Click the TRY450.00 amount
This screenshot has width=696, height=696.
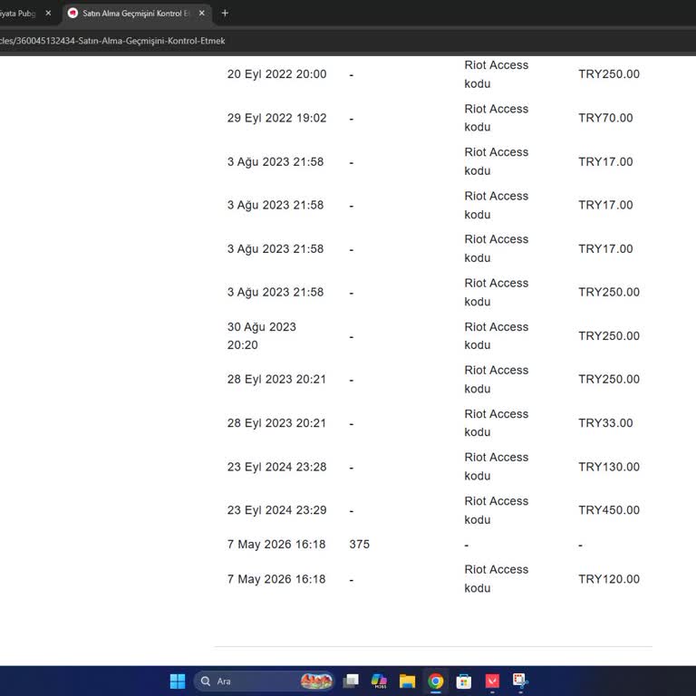tap(609, 510)
